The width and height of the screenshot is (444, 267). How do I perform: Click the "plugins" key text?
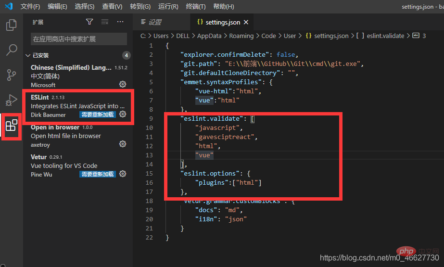(212, 183)
